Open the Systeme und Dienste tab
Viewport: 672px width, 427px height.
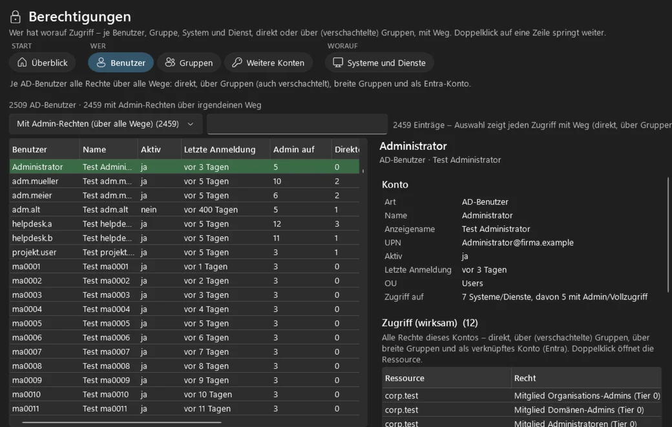(x=379, y=63)
